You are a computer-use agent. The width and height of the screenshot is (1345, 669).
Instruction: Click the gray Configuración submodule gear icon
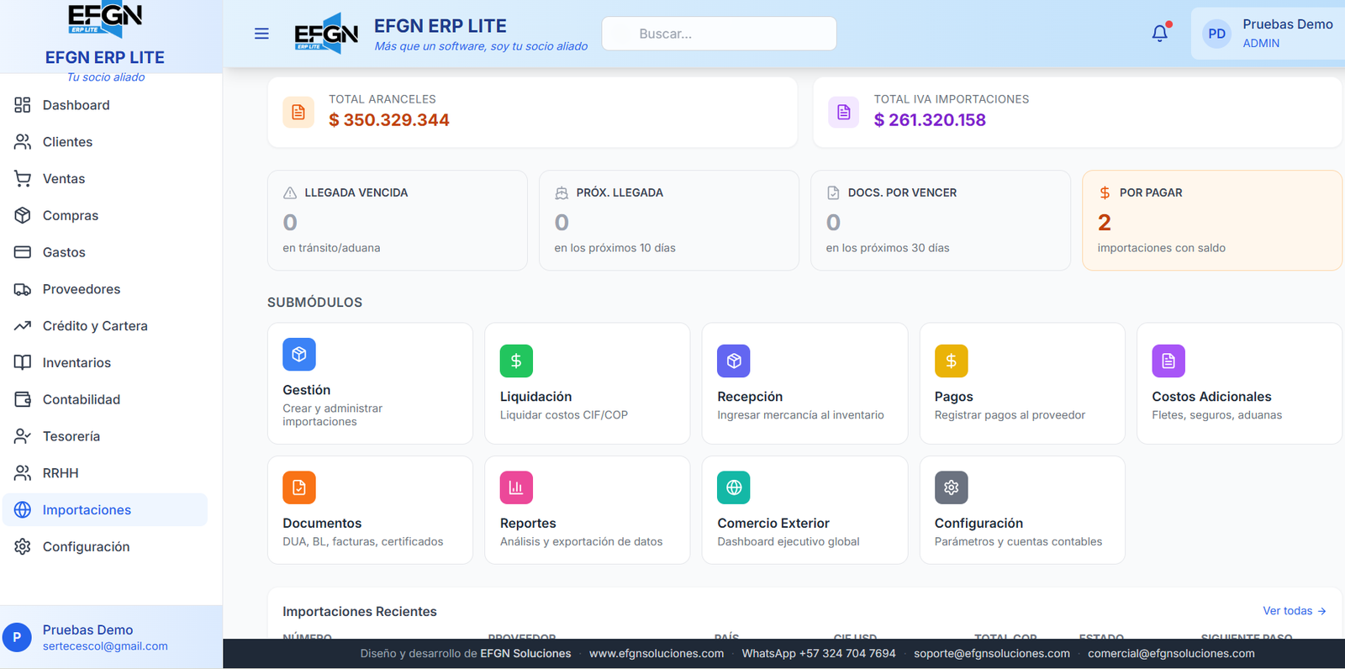951,487
